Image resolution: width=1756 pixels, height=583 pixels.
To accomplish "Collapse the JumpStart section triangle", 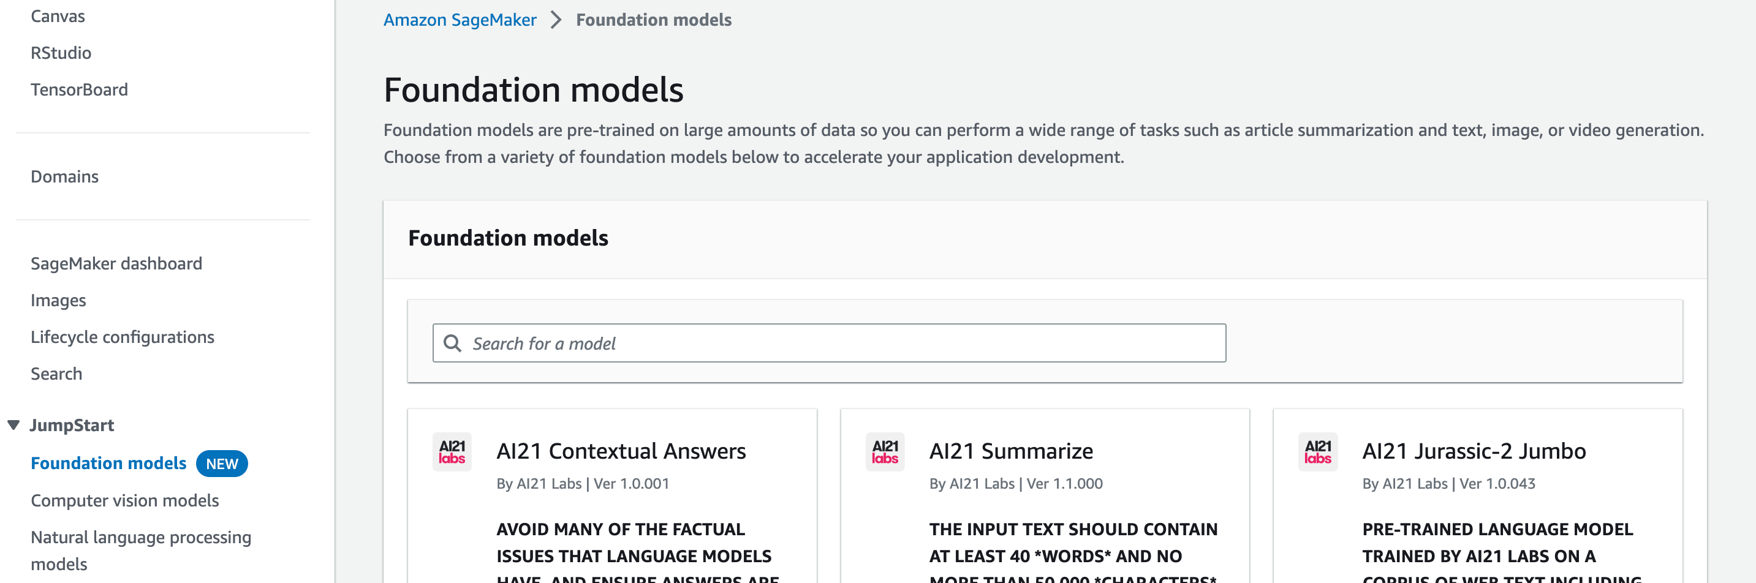I will [x=13, y=425].
